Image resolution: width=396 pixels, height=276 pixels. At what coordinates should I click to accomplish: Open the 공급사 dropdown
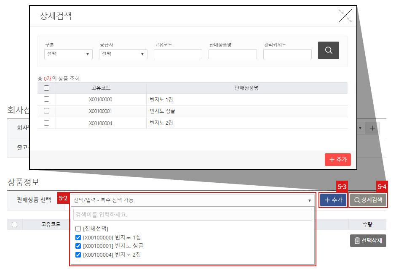point(123,54)
